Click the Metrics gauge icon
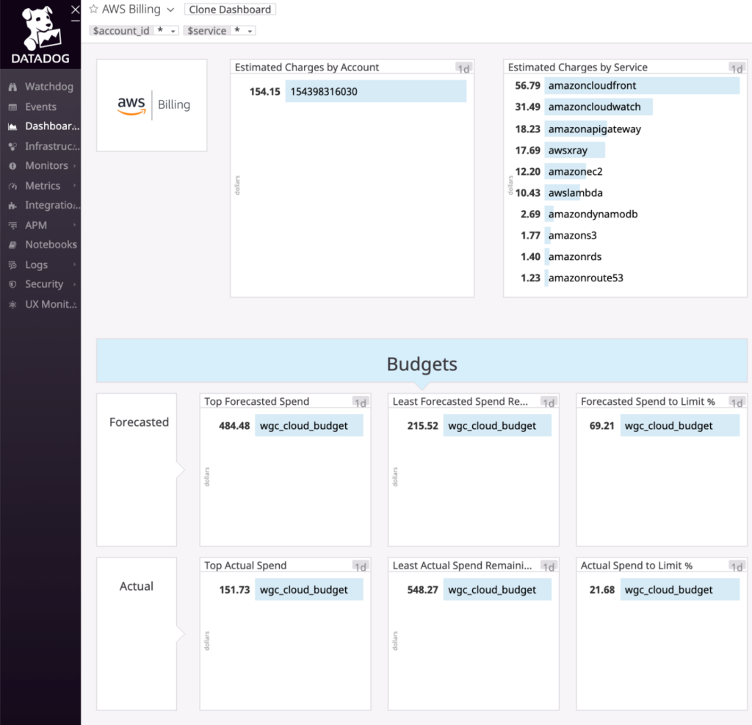The height and width of the screenshot is (725, 752). click(12, 186)
